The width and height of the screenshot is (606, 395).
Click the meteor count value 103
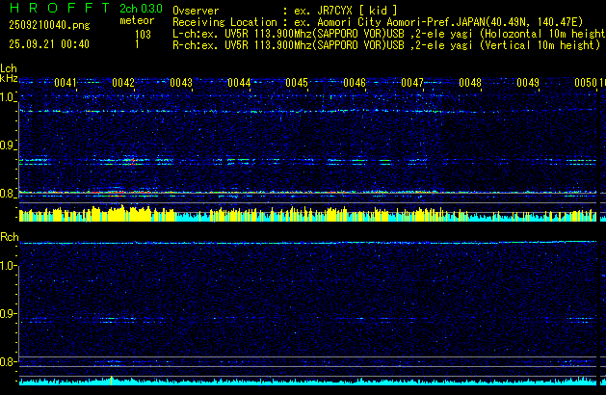[x=143, y=34]
